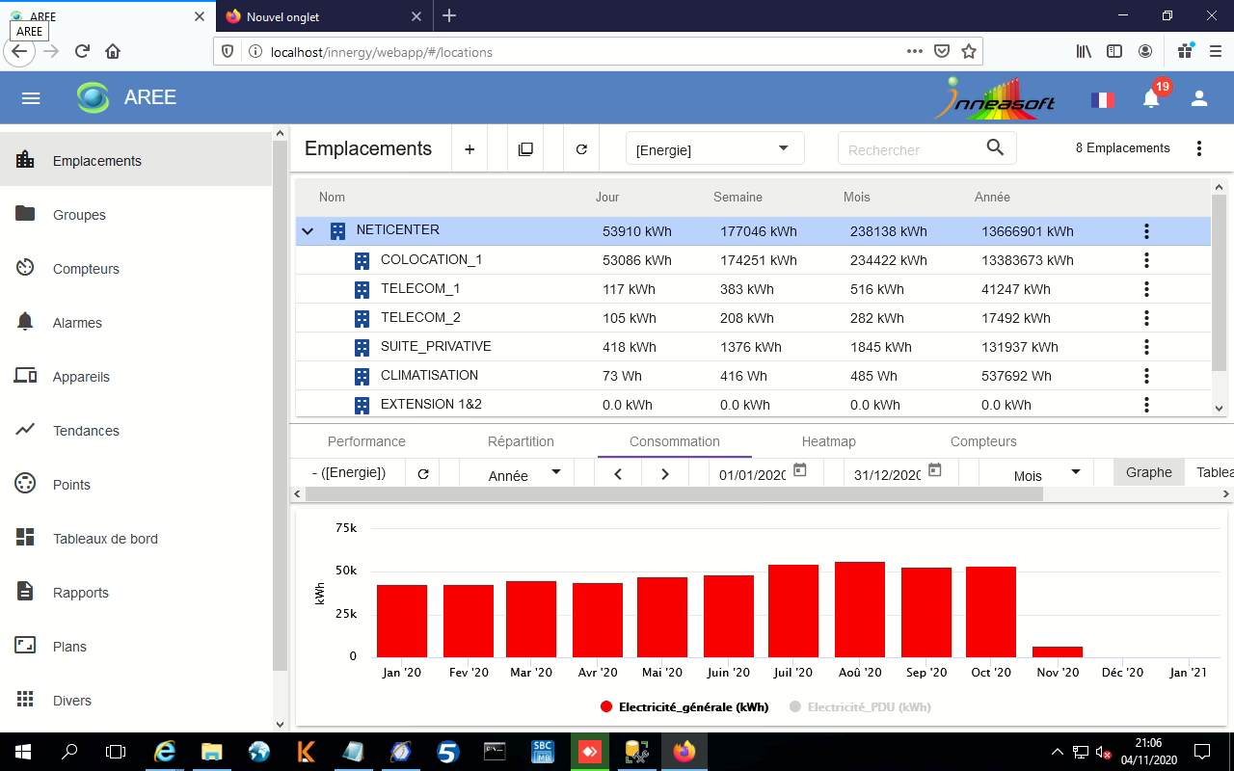The height and width of the screenshot is (771, 1234).
Task: Switch to the Répartition tab
Action: (521, 441)
